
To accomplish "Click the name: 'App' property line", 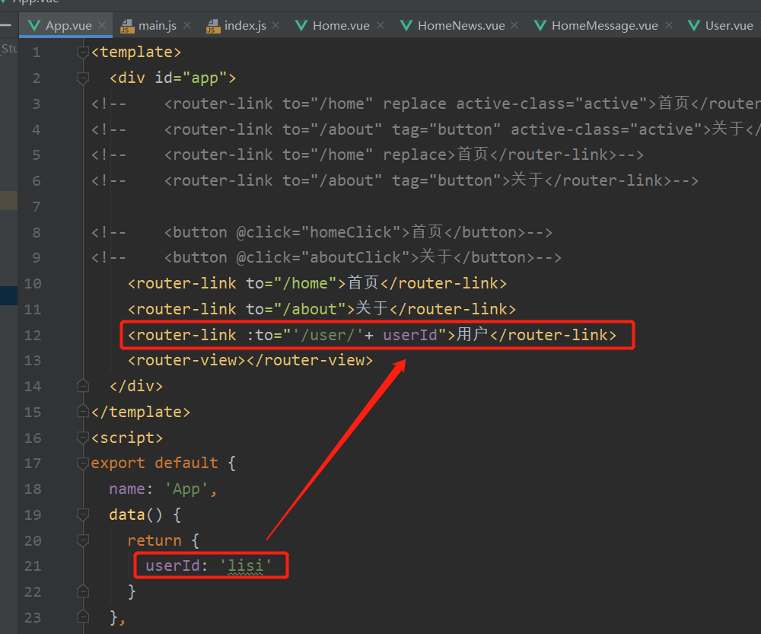I will coord(163,489).
